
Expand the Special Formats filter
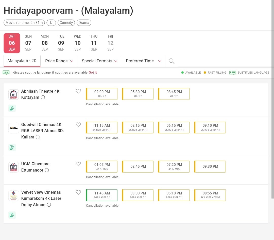(x=99, y=61)
